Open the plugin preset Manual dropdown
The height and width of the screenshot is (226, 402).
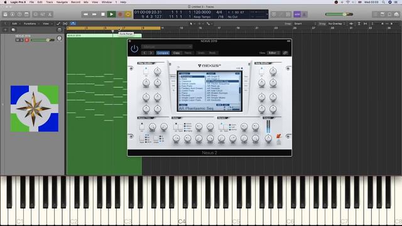click(166, 46)
